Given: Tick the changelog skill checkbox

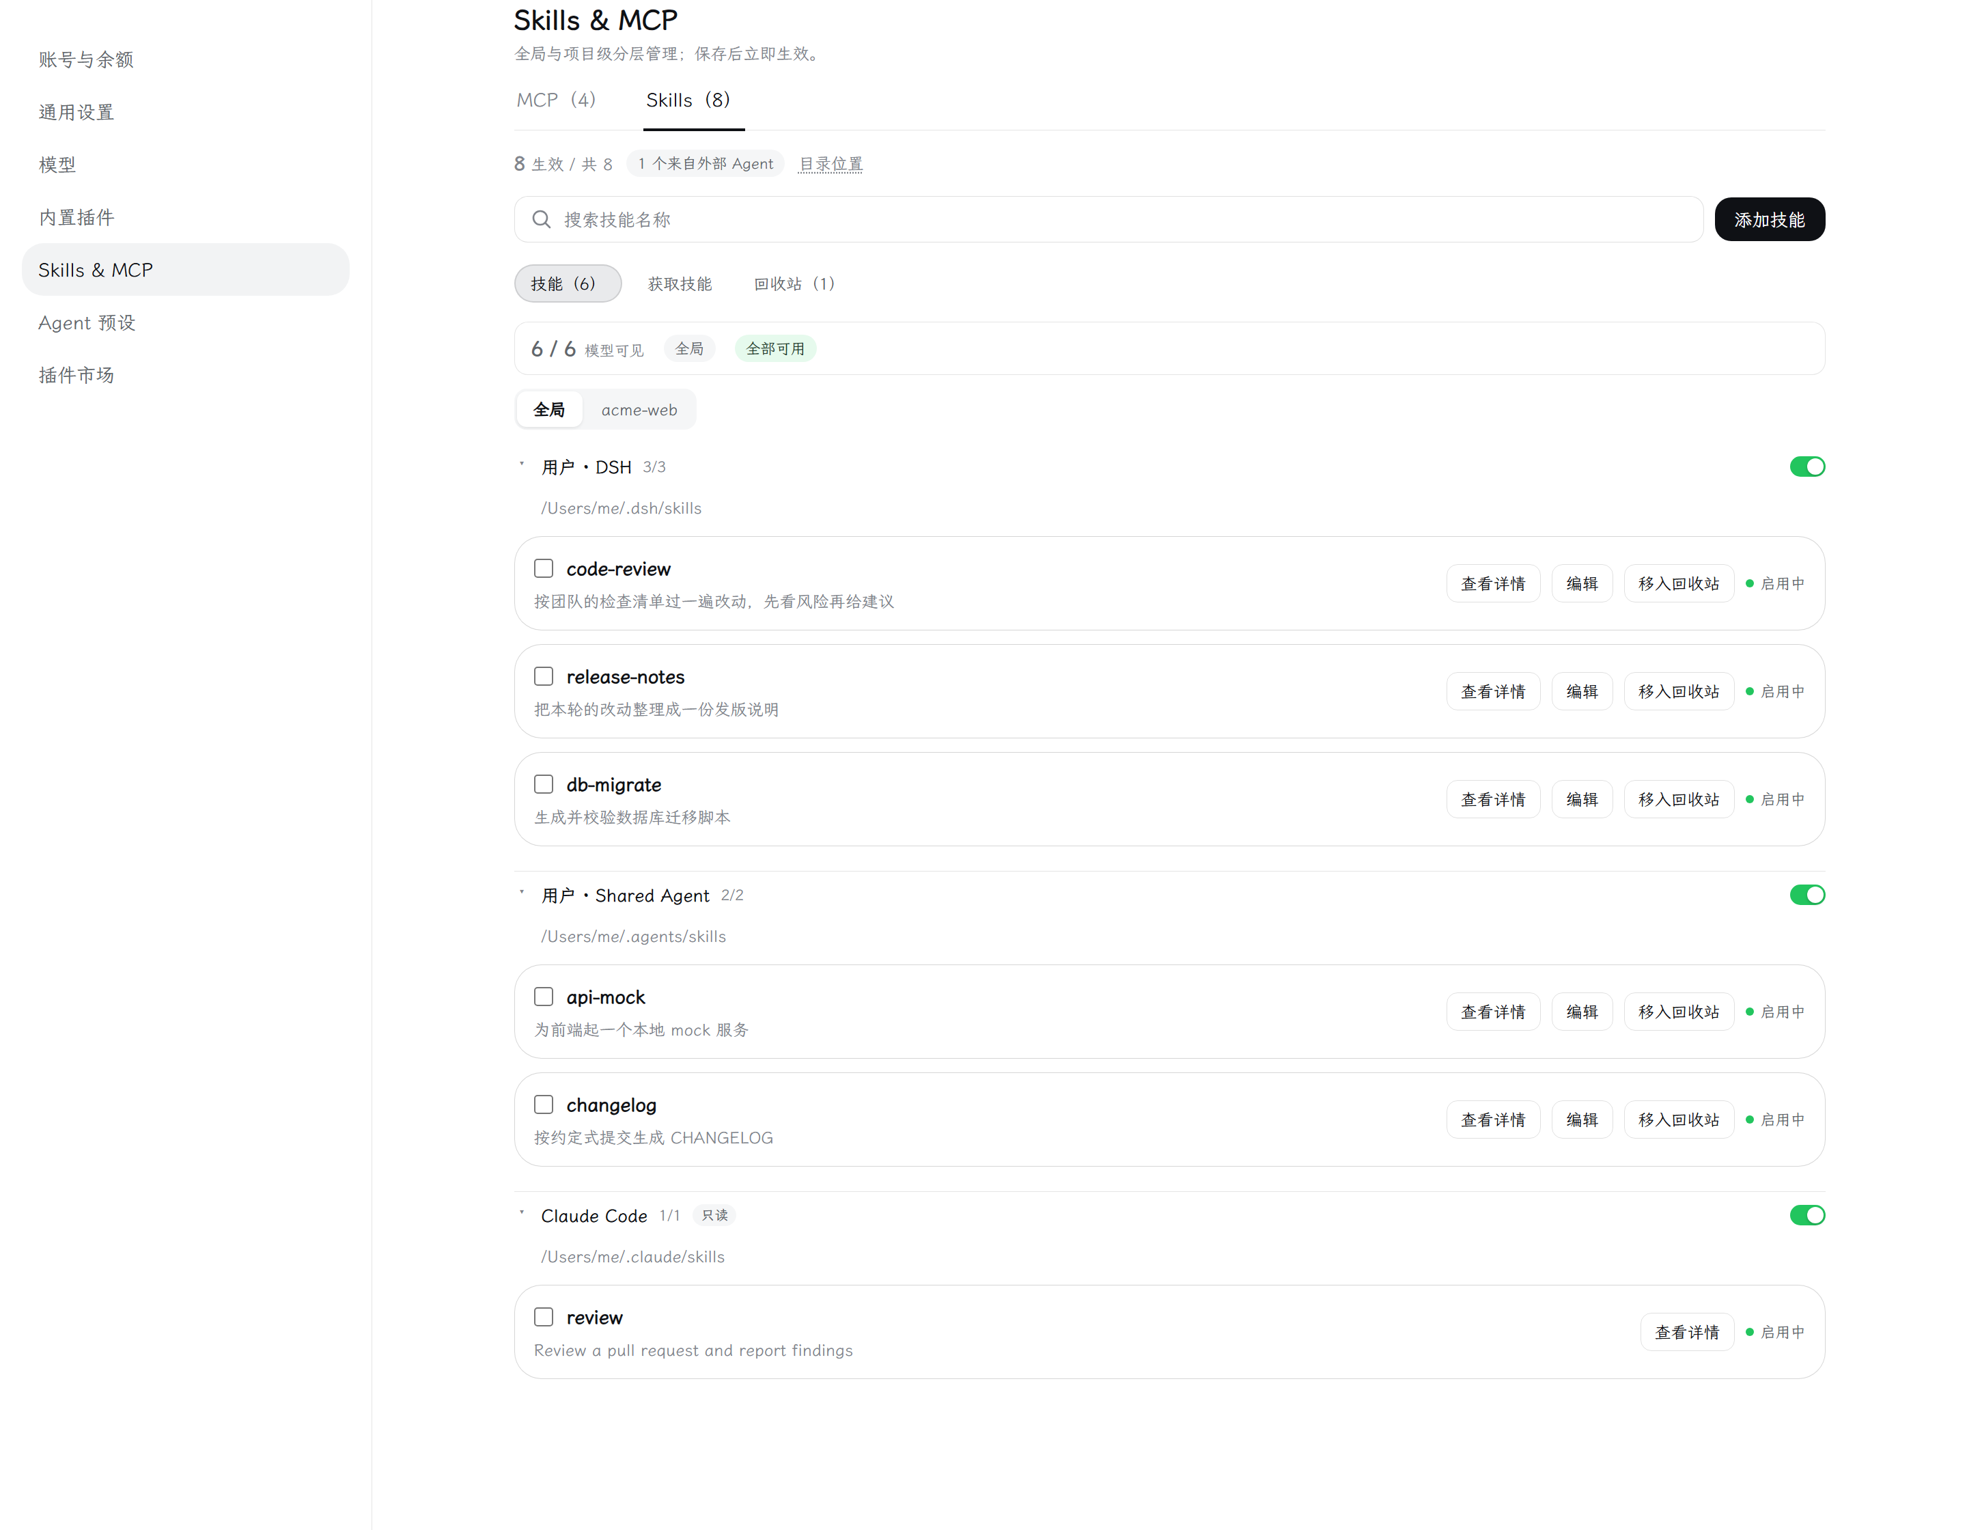Looking at the screenshot, I should [x=543, y=1105].
